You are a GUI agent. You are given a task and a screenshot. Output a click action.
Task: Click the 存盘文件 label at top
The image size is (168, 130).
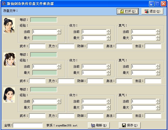coord(10,11)
